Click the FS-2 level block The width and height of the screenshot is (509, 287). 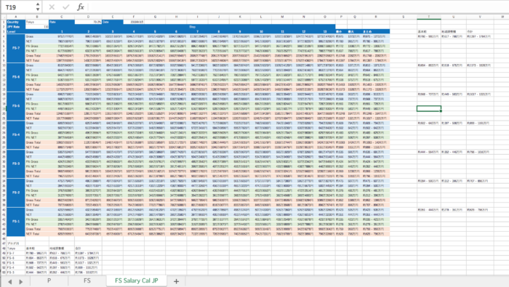(x=15, y=193)
